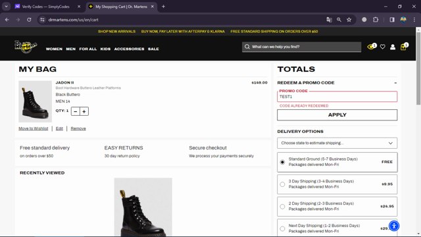Decrease quantity with minus button
This screenshot has height=237, width=421.
pos(76,111)
